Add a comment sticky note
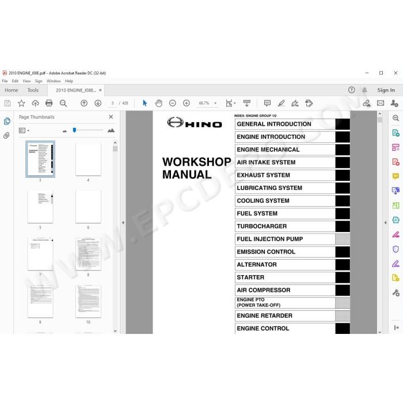The width and height of the screenshot is (403, 403). [267, 103]
